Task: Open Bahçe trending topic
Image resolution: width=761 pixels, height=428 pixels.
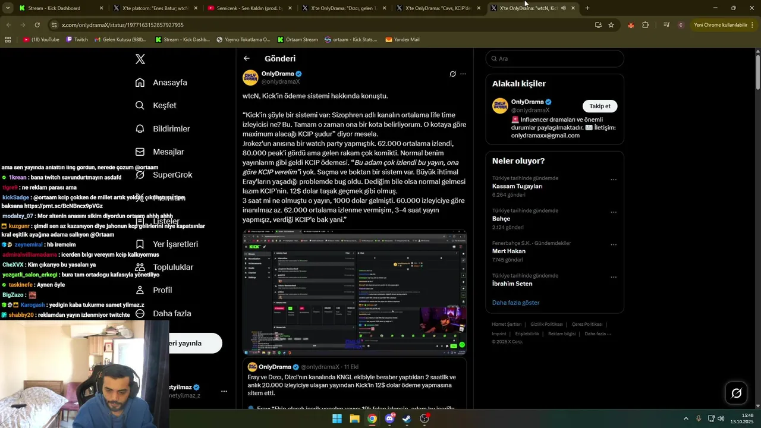Action: click(x=501, y=219)
